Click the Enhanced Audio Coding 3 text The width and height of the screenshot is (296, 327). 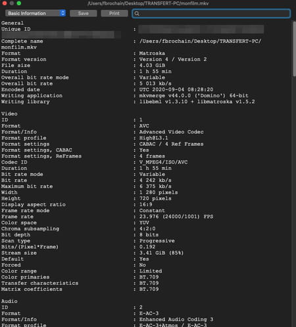click(176, 319)
